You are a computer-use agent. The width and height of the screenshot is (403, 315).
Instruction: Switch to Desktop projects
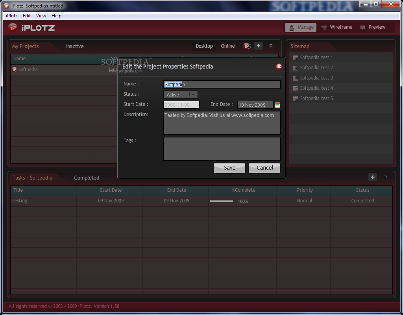204,46
